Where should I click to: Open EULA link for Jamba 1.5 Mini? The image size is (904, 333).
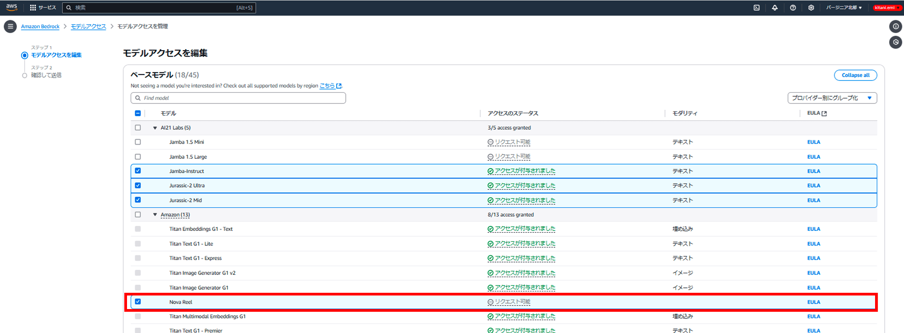pyautogui.click(x=814, y=142)
